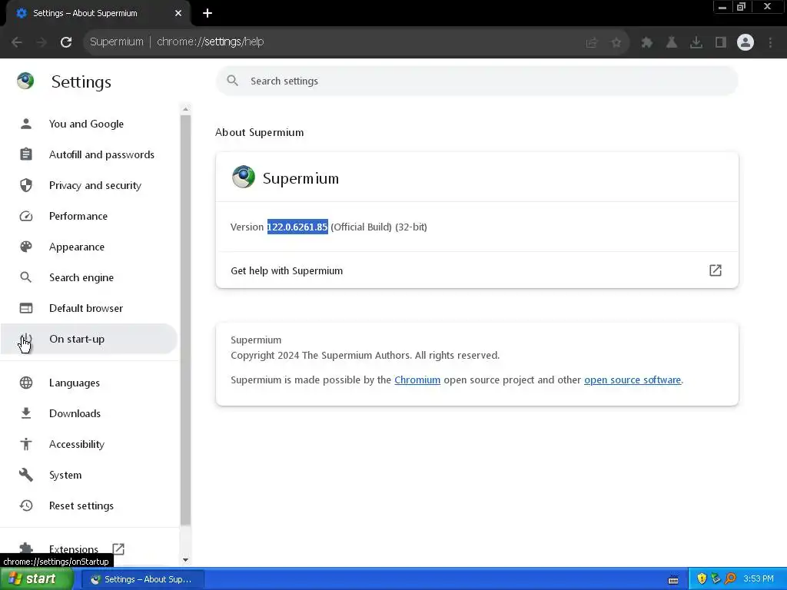Click the orange magnifier tray icon
Image resolution: width=787 pixels, height=590 pixels.
730,579
